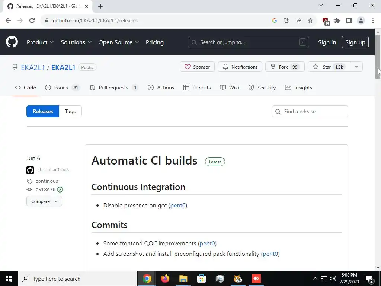Click pent0 link after frontend QOC improvements
This screenshot has height=286, width=381.
tap(207, 244)
